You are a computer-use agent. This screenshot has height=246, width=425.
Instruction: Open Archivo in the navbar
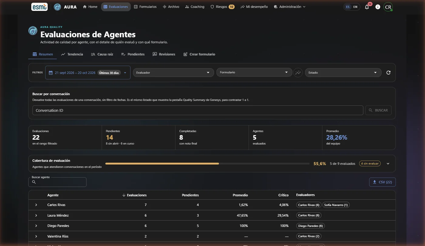click(x=171, y=7)
